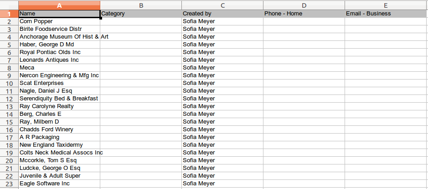Viewport: 428px width, 189px height.
Task: Click the Corn Popper cell
Action: point(59,21)
